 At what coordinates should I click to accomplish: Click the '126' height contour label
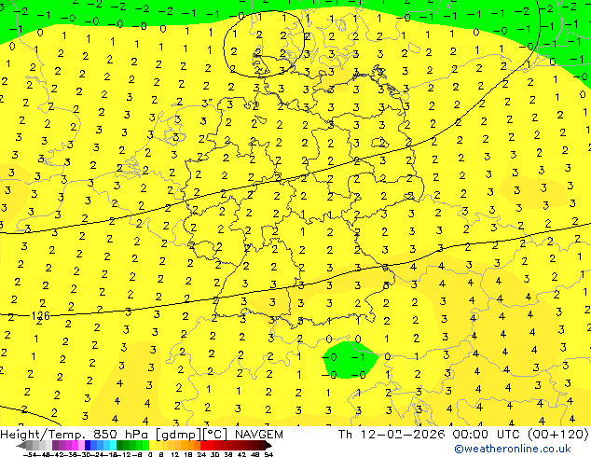[41, 315]
